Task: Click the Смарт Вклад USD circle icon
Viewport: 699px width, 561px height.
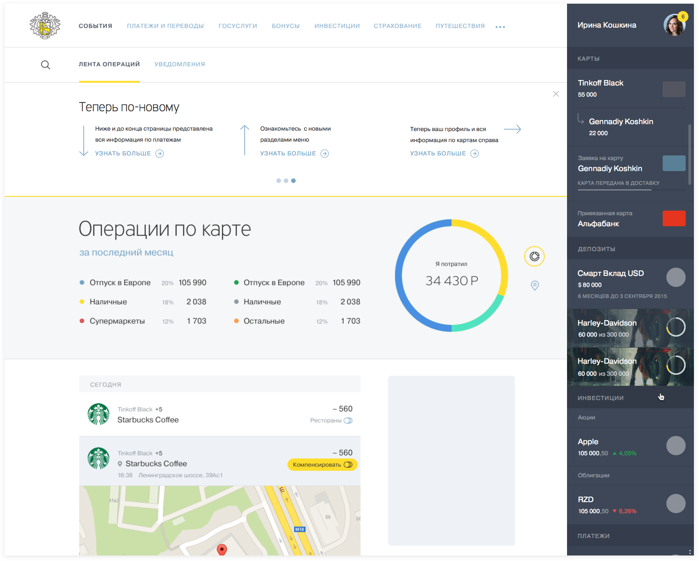Action: click(x=676, y=277)
